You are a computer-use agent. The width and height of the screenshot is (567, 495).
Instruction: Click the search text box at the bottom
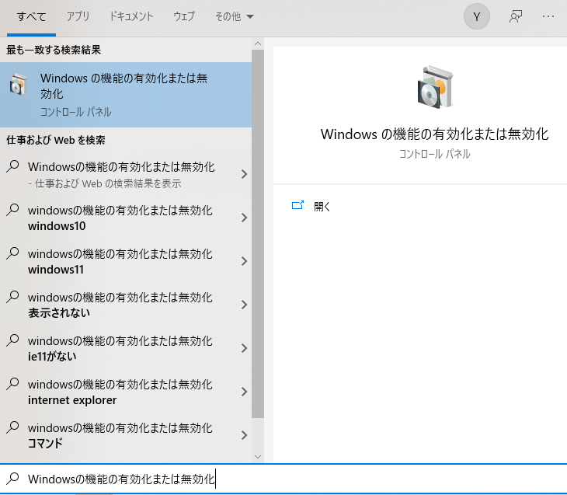(x=283, y=479)
